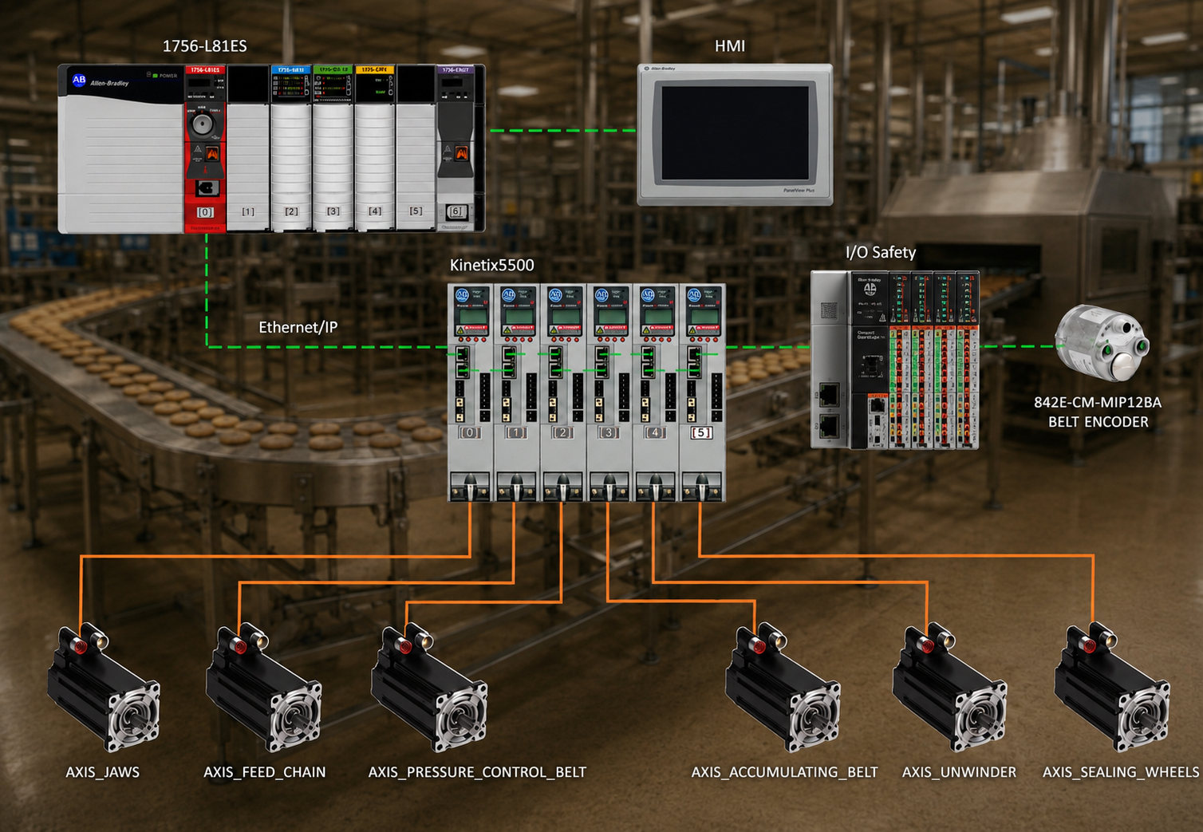This screenshot has width=1203, height=832.
Task: Select the 'I/O Safety' label
Action: (881, 252)
